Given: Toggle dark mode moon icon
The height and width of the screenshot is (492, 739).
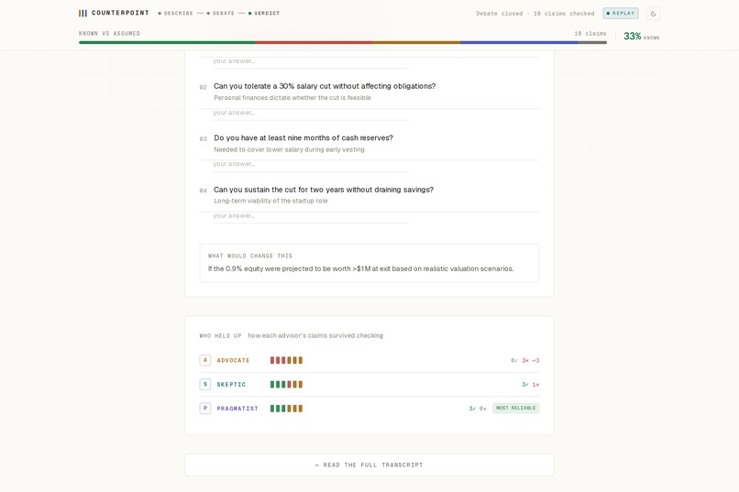Looking at the screenshot, I should (x=653, y=13).
